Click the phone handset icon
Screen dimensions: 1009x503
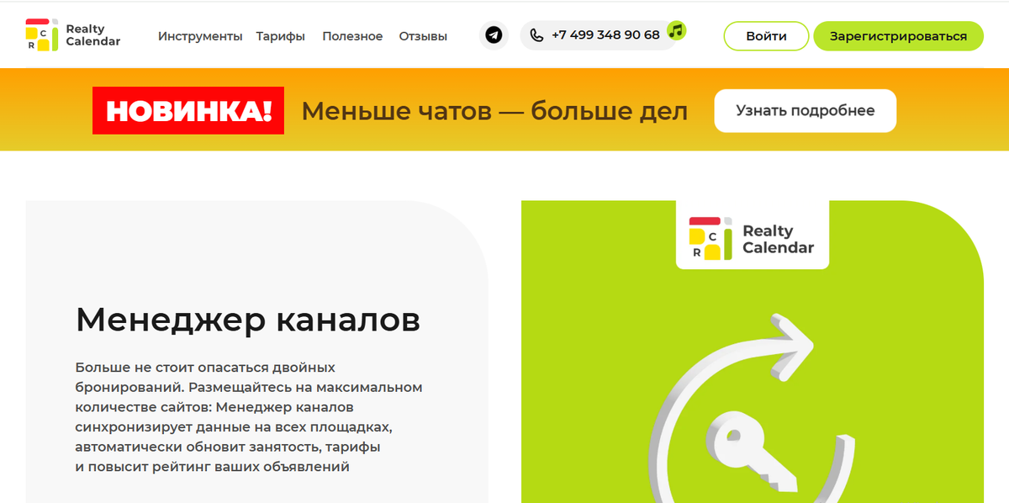tap(537, 35)
